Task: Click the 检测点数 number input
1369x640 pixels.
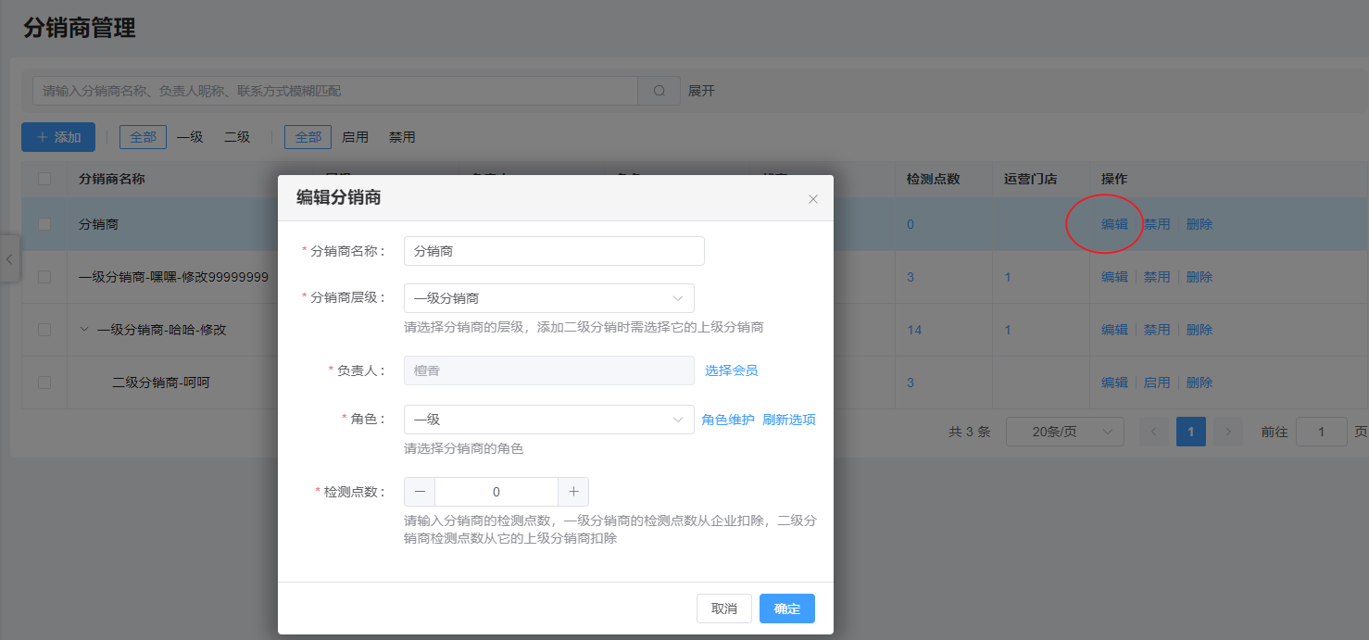Action: click(x=496, y=492)
